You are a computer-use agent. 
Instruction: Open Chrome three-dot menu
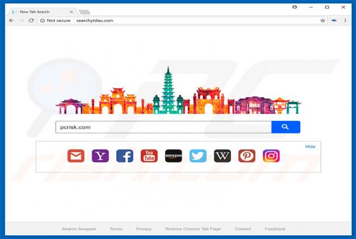(x=345, y=20)
